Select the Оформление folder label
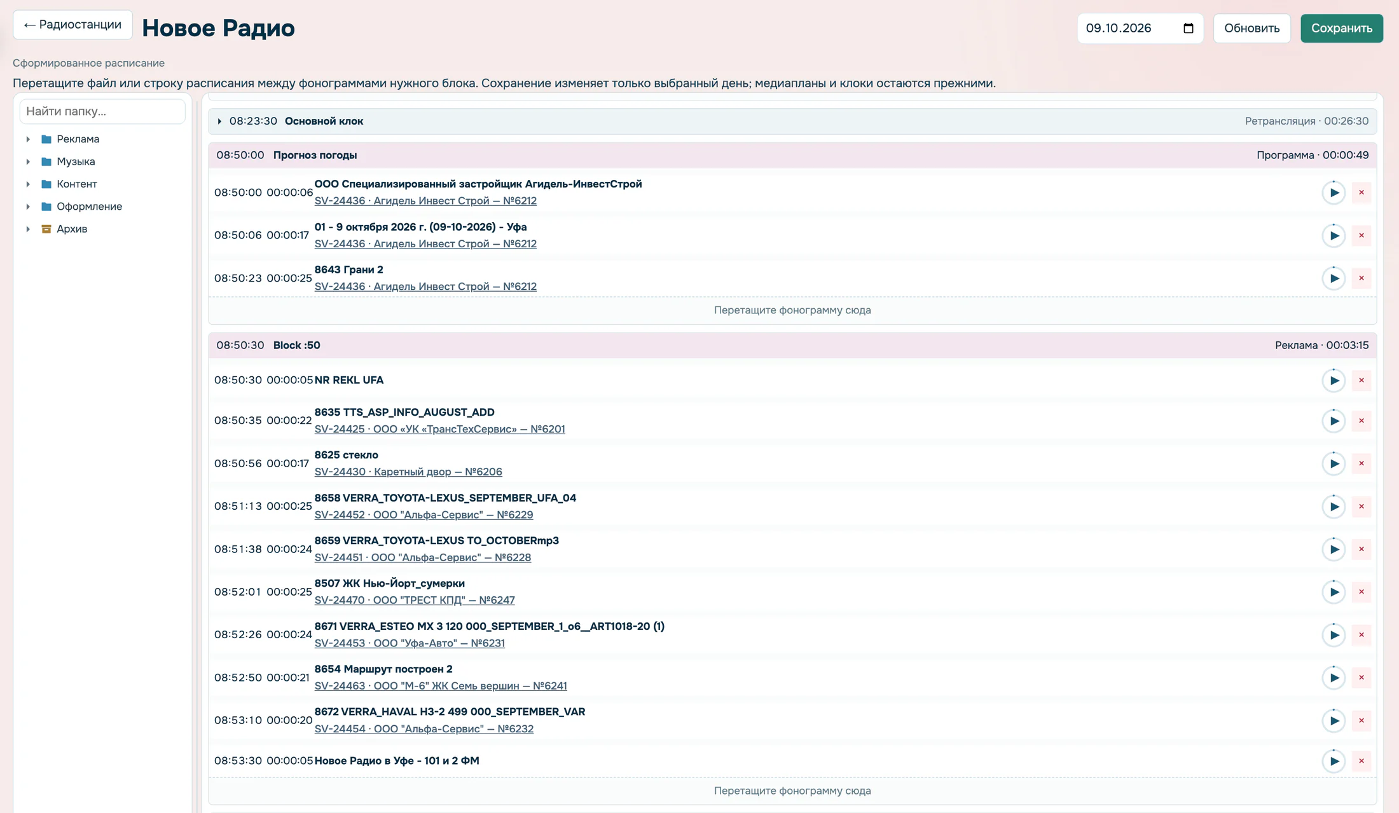Viewport: 1399px width, 813px height. click(x=89, y=207)
